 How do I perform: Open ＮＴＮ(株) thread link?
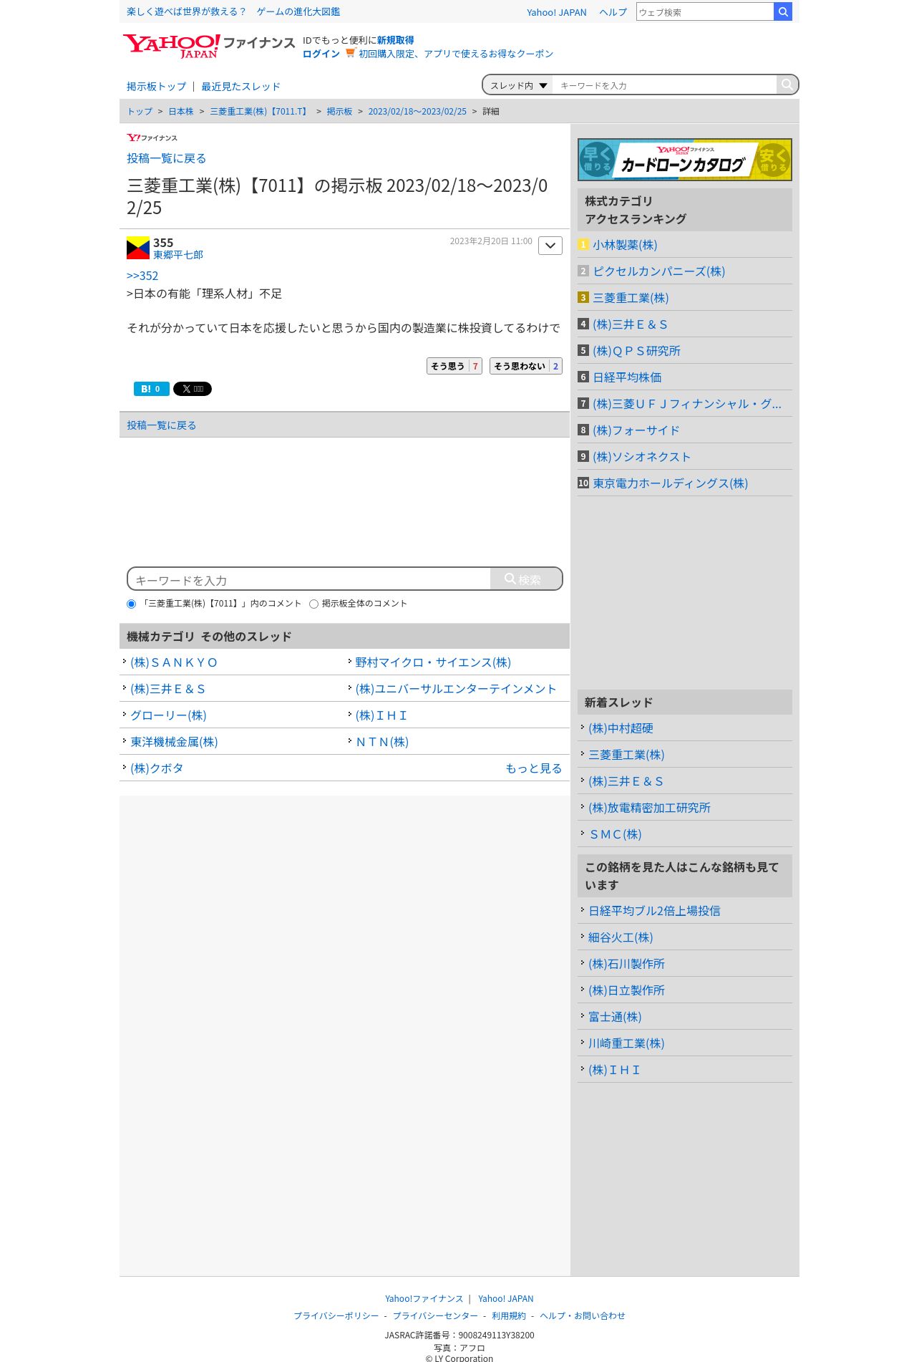(x=382, y=742)
